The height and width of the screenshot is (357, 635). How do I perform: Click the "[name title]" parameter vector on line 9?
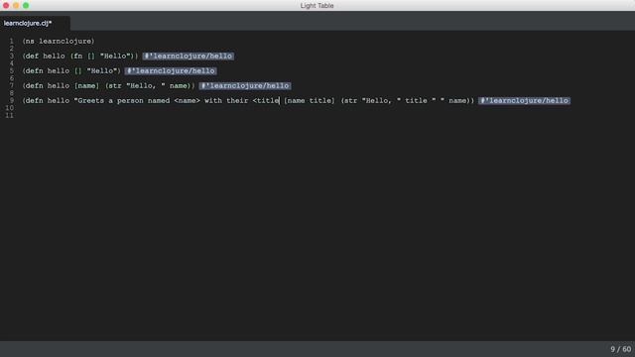click(x=310, y=101)
